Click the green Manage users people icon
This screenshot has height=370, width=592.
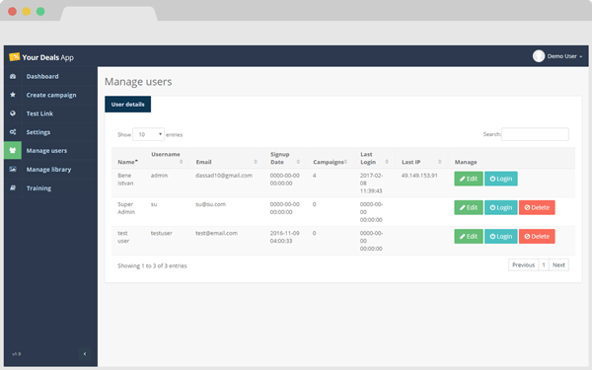point(13,150)
